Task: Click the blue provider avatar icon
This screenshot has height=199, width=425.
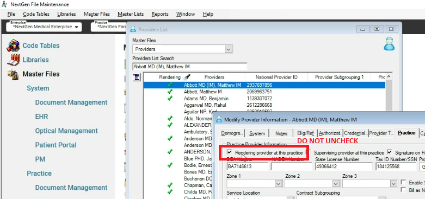Action: (389, 44)
